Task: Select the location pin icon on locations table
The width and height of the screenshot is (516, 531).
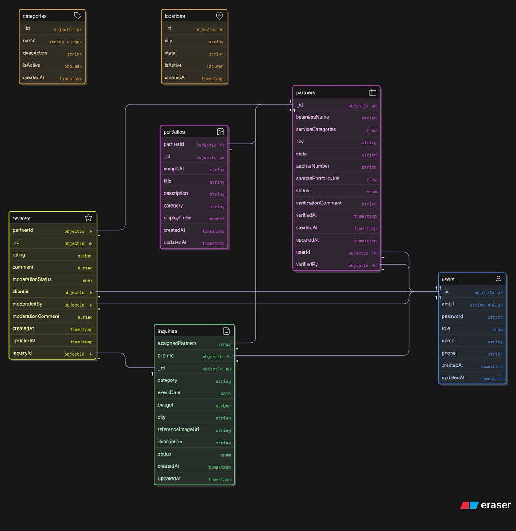Action: (219, 15)
